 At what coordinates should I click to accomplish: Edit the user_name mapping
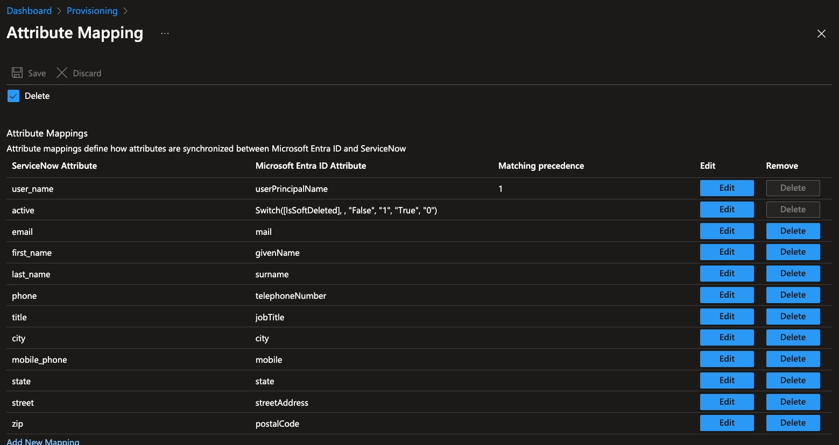pos(727,188)
